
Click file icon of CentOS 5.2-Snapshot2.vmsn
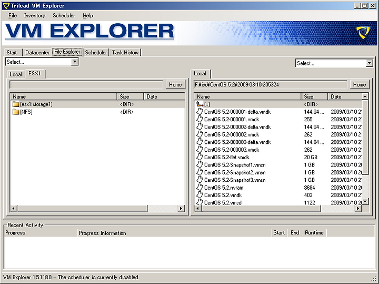(200, 172)
